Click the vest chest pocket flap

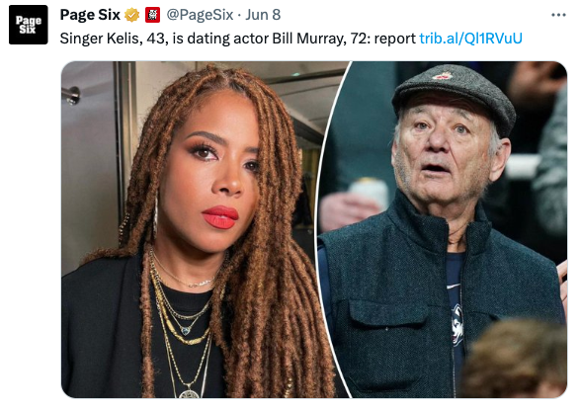coord(386,313)
